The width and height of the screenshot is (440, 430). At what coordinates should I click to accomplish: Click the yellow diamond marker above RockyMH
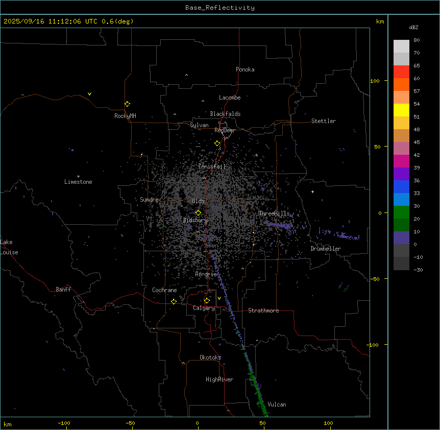[127, 104]
